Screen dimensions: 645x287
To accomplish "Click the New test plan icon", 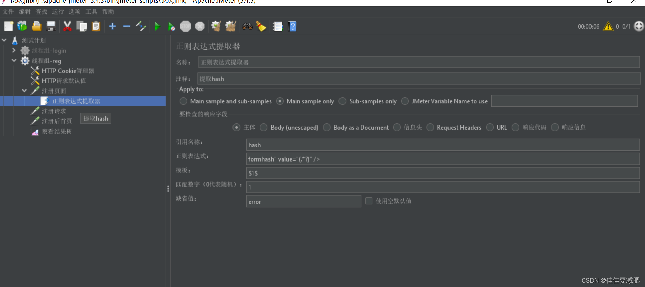I will point(9,26).
